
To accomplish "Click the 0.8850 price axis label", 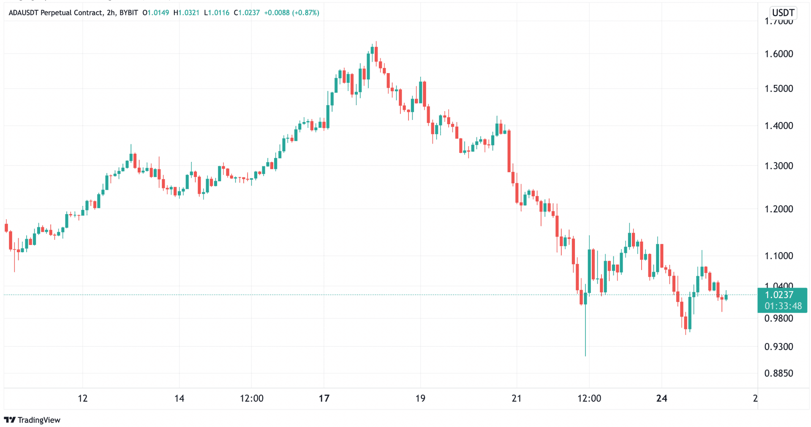I will point(778,373).
